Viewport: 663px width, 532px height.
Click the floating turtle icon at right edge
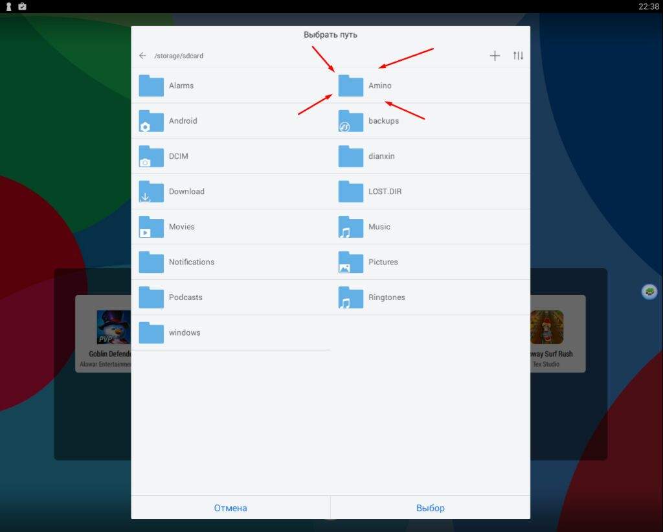(x=649, y=292)
